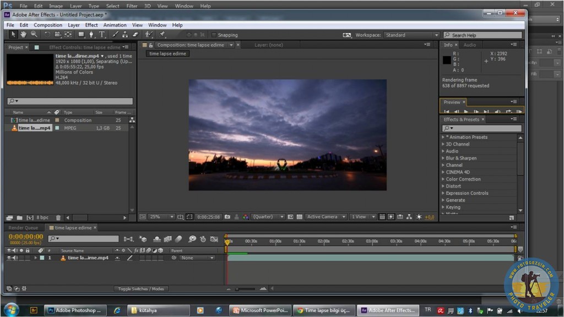Click the 0:00:25:08 viewer timecode button

(208, 217)
